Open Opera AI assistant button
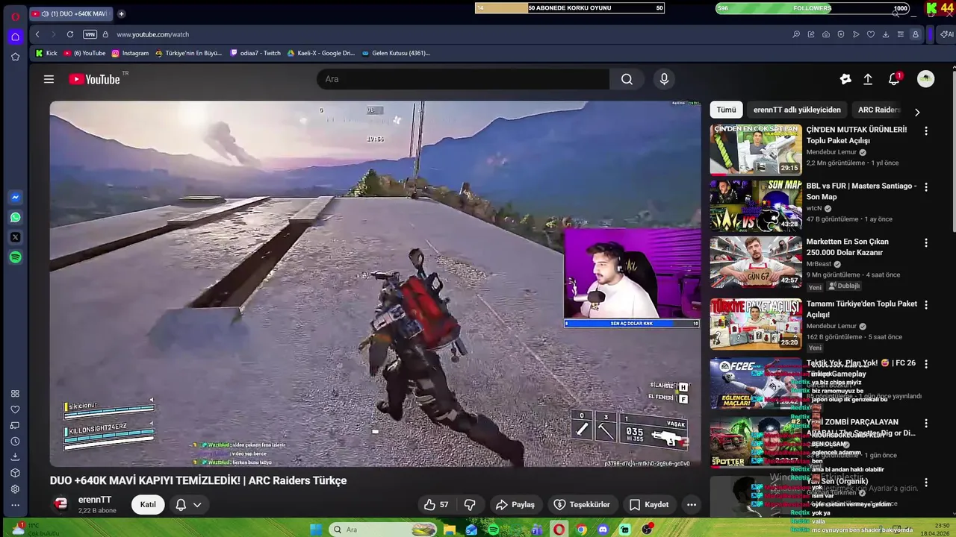 [x=946, y=34]
